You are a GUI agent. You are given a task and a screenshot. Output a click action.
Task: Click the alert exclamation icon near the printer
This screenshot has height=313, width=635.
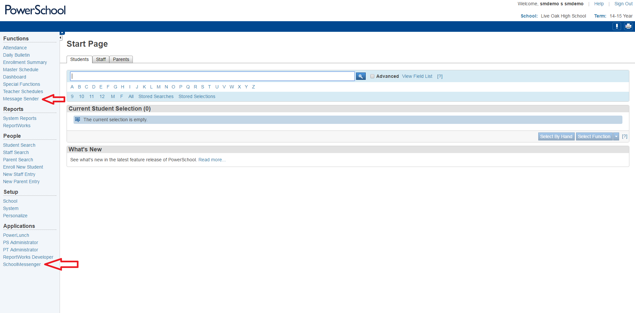coord(617,26)
